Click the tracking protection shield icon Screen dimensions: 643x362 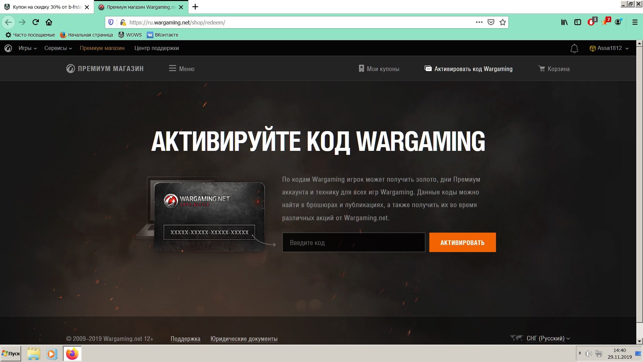[111, 22]
